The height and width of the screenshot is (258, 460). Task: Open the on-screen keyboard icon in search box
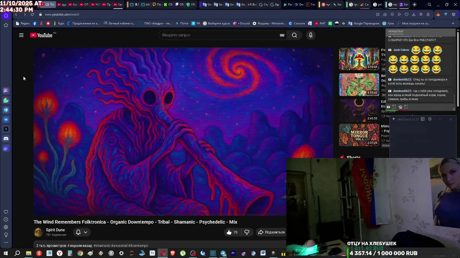point(282,35)
